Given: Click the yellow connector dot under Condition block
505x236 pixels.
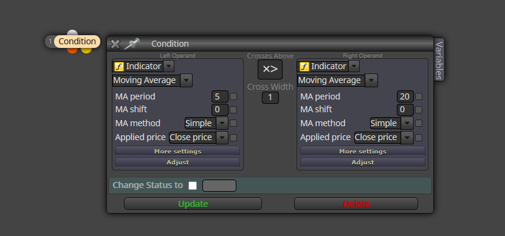Looking at the screenshot, I should point(86,50).
